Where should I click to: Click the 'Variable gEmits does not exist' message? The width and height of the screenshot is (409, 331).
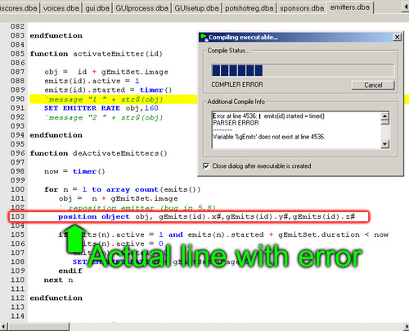(268, 137)
